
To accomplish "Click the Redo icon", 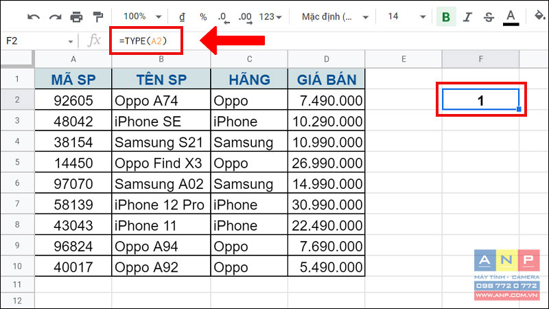I will tap(55, 16).
